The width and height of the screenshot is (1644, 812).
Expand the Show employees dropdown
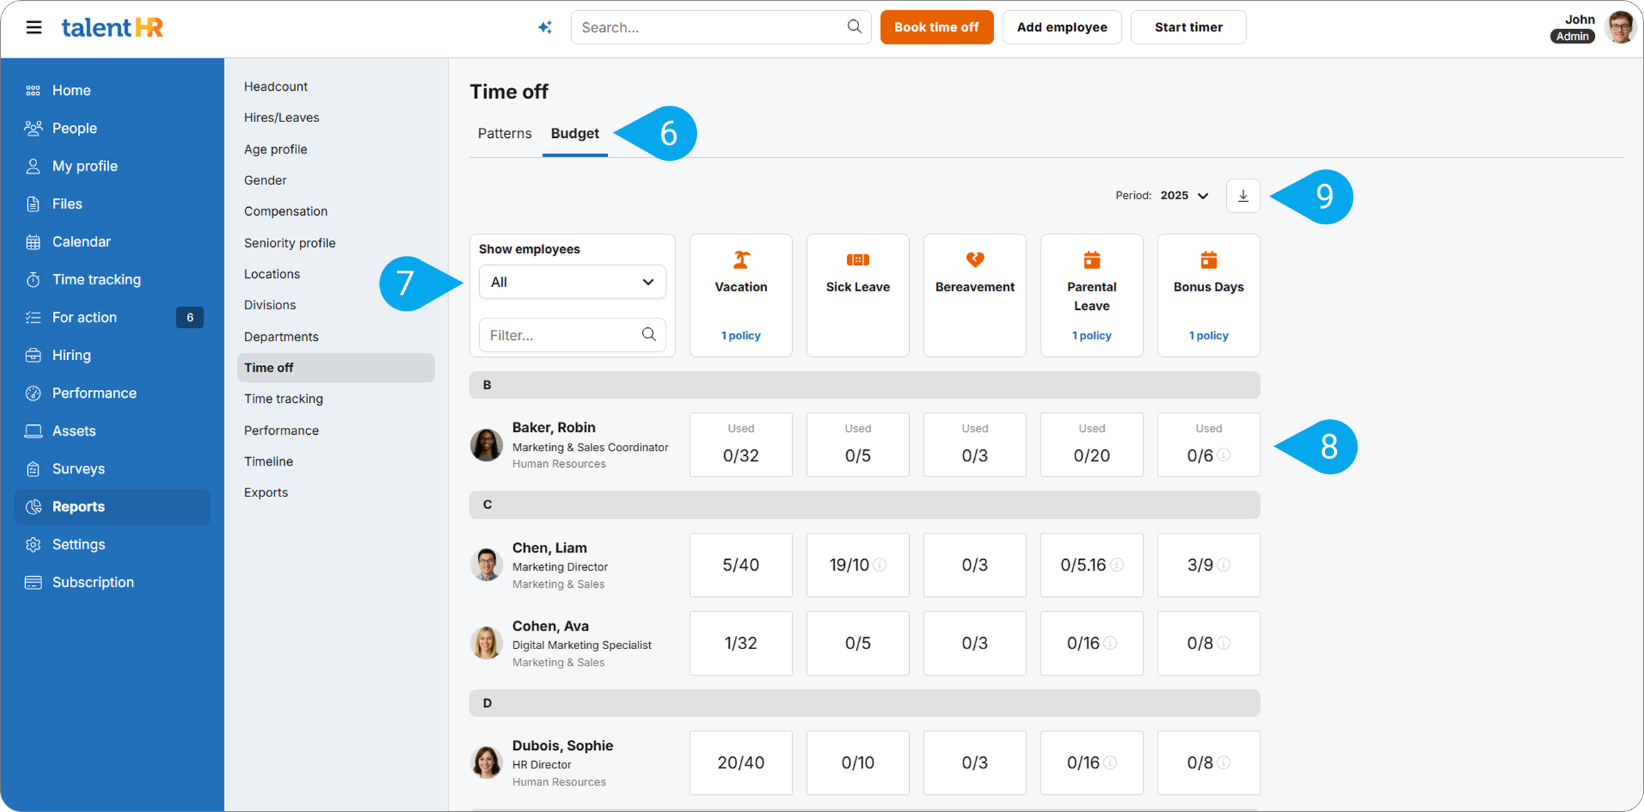[x=572, y=282]
